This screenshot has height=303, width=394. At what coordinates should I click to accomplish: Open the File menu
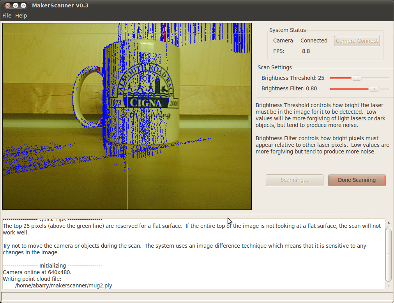[7, 16]
